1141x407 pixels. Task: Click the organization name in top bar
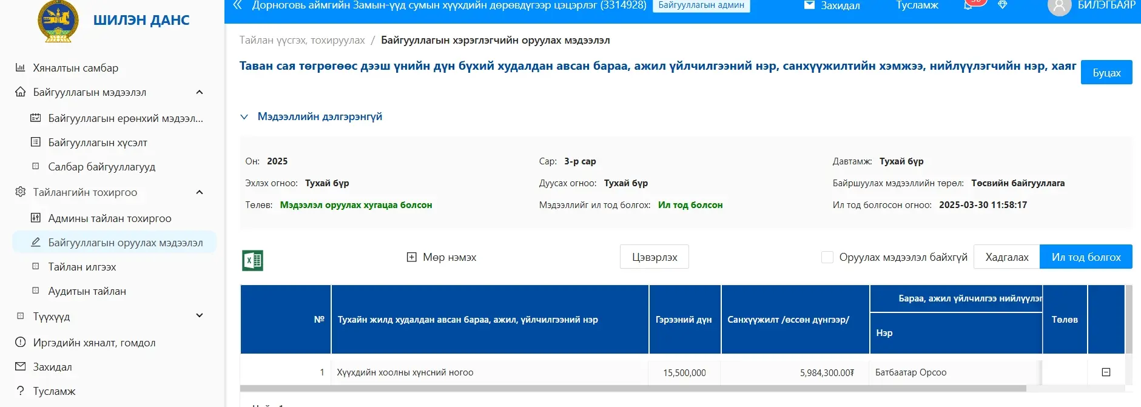(449, 5)
